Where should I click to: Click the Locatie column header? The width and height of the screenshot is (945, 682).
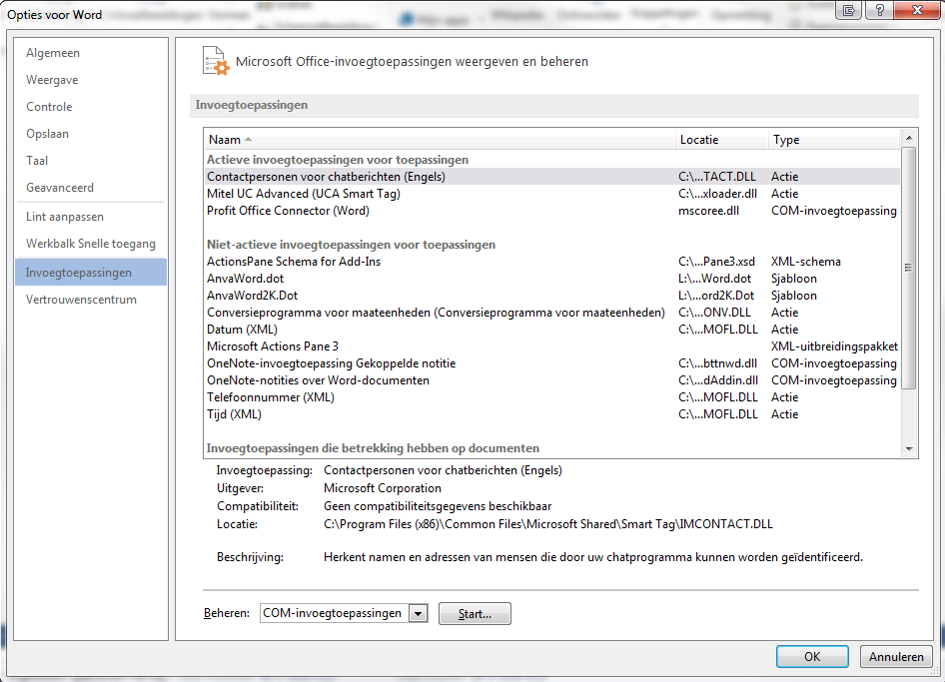coord(720,140)
